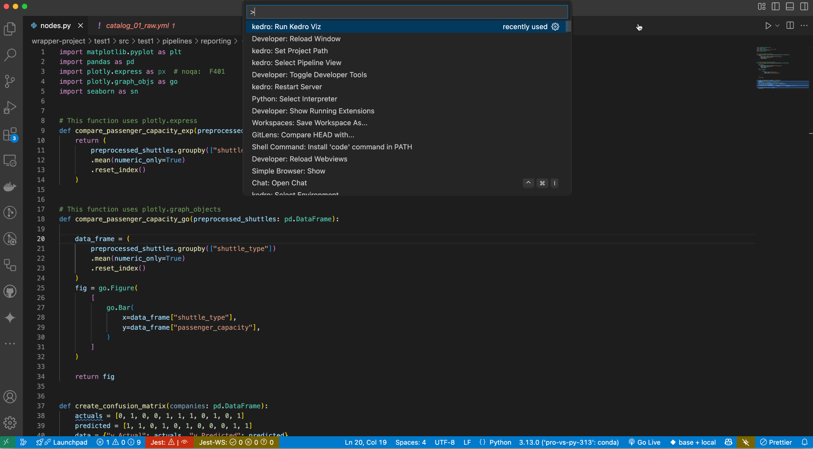The image size is (813, 449).
Task: Open the Remote Explorer view
Action: click(x=10, y=160)
